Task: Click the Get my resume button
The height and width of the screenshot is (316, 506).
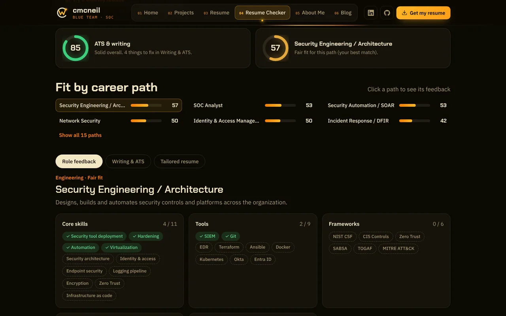Action: pyautogui.click(x=423, y=13)
